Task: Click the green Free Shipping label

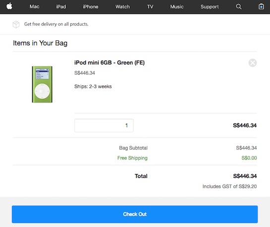Action: (132, 158)
